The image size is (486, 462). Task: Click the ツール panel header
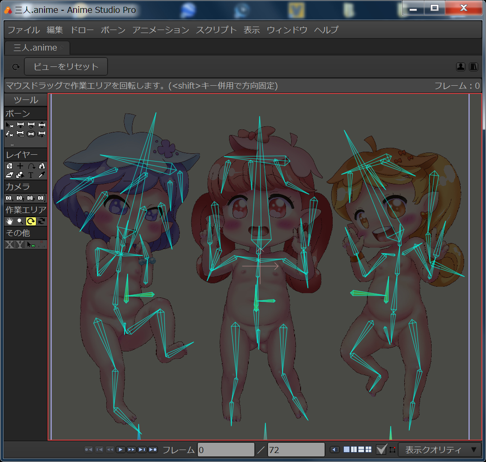(x=26, y=100)
